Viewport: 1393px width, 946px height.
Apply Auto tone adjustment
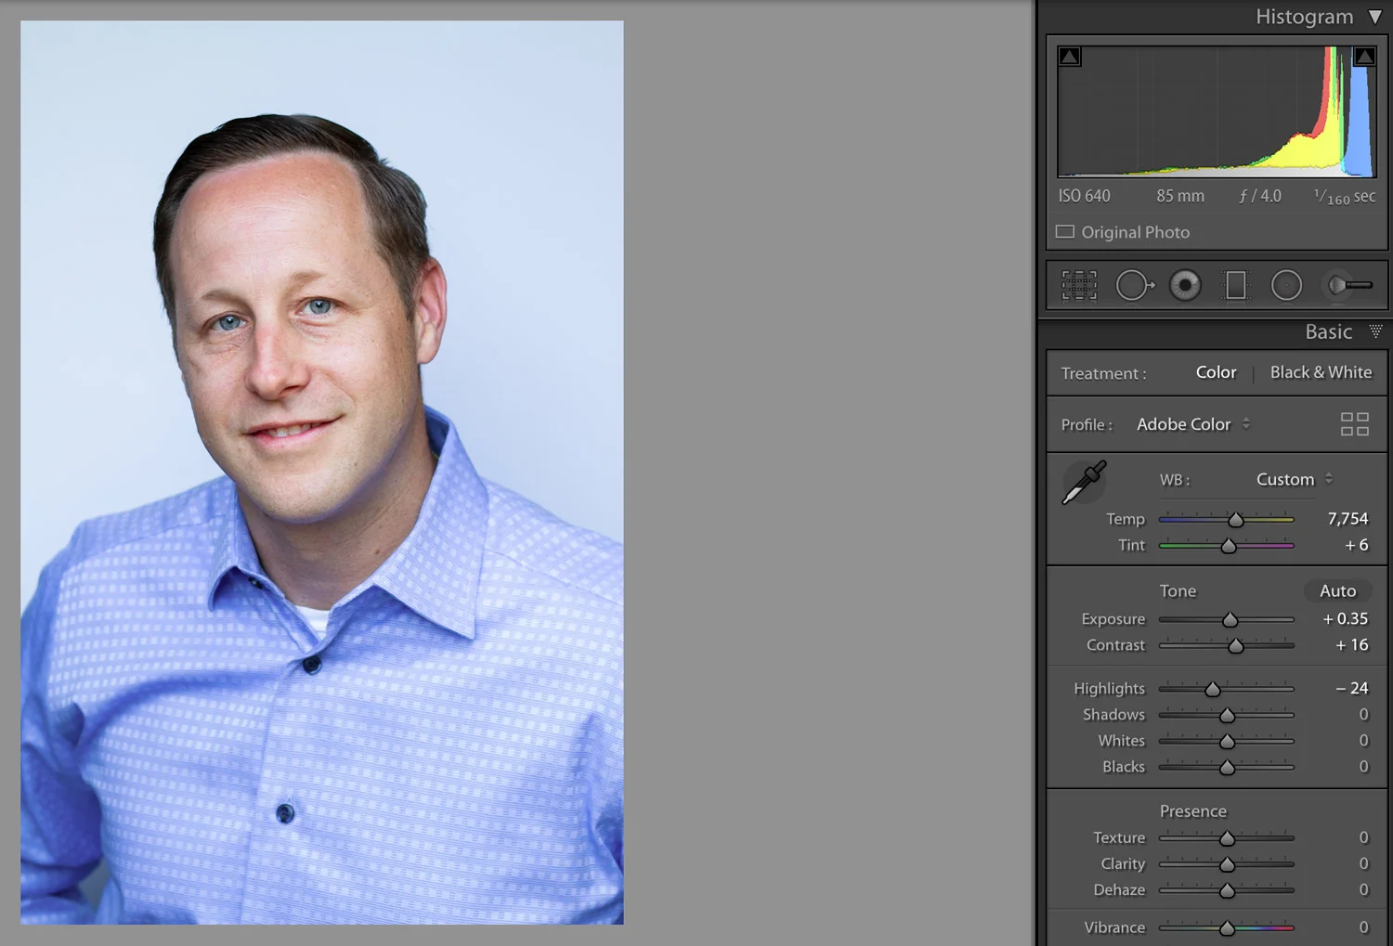pyautogui.click(x=1337, y=590)
